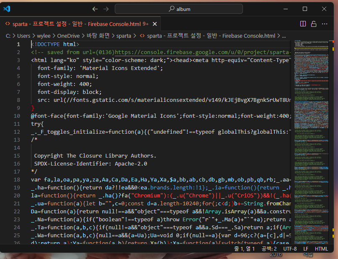
Task: Close the Firebase Console.html tab
Action: (155, 24)
